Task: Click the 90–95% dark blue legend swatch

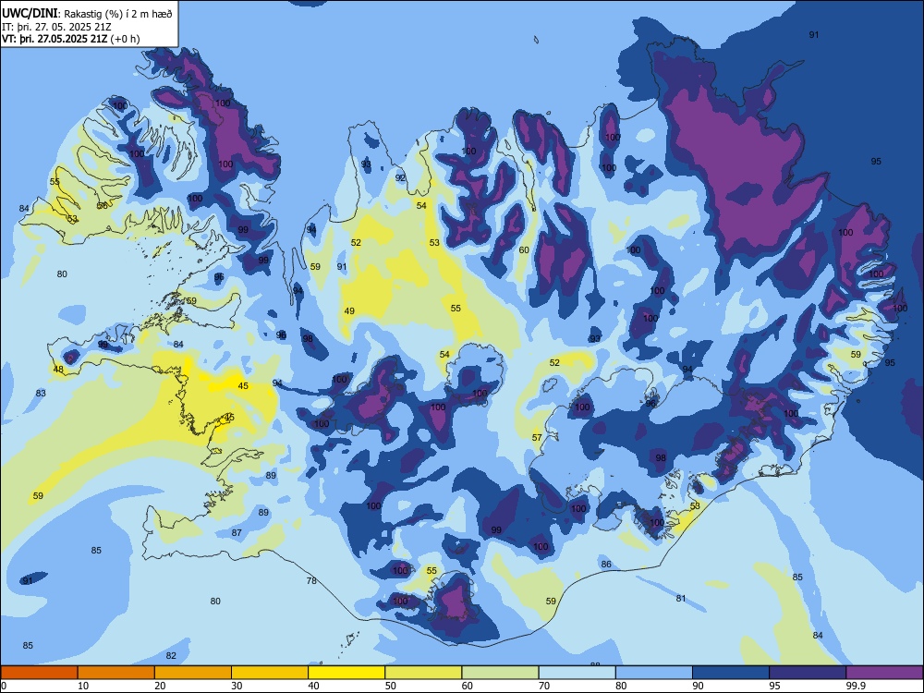Action: (731, 672)
